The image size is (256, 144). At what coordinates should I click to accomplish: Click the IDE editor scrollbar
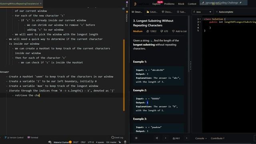click(124, 75)
